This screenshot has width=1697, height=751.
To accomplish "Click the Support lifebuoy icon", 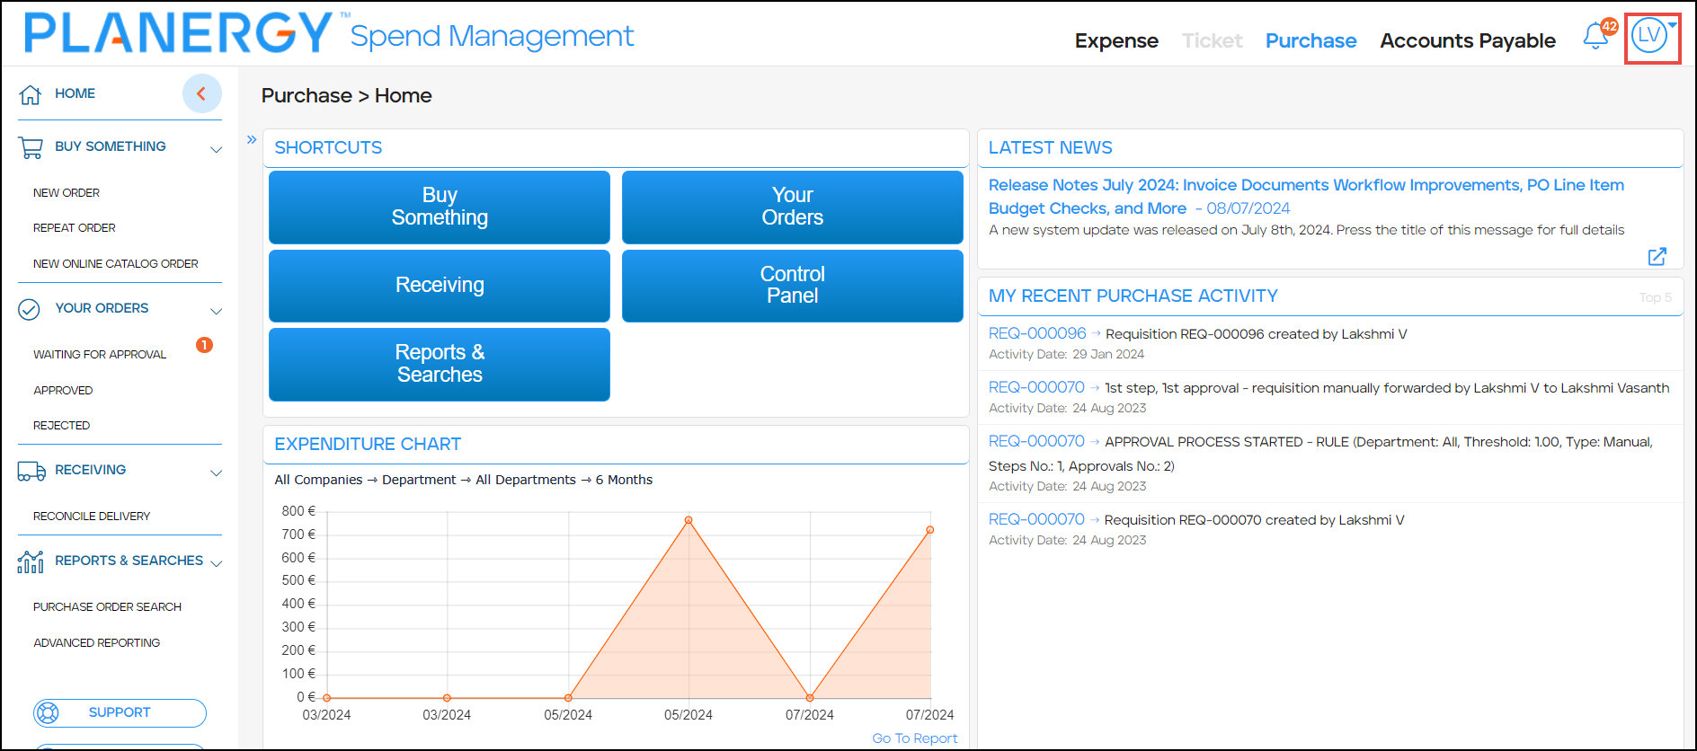I will pos(48,713).
